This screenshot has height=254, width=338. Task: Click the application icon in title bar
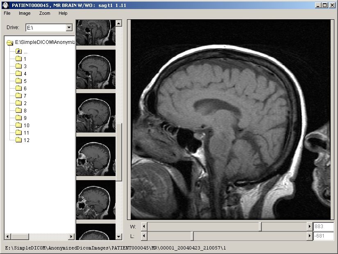(x=6, y=5)
